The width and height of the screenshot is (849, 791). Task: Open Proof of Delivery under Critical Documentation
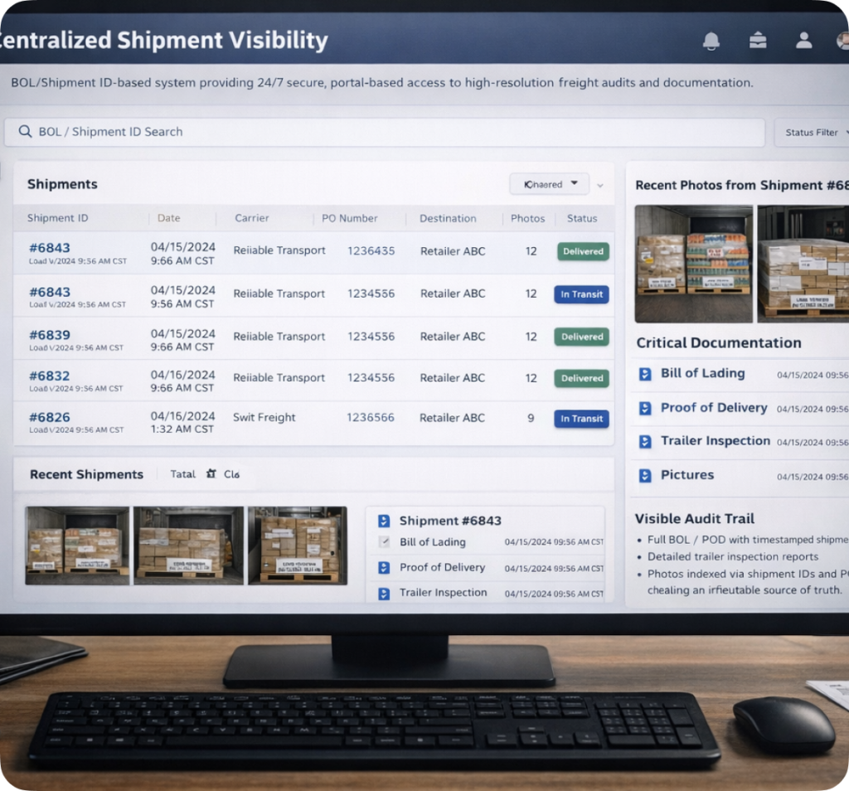(x=713, y=408)
